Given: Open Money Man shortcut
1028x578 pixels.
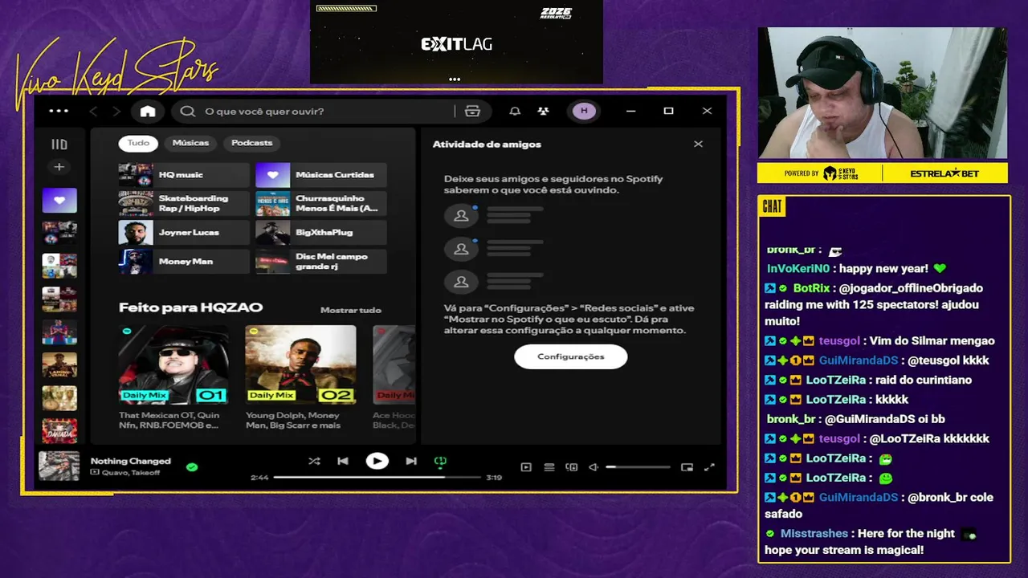Looking at the screenshot, I should click(x=184, y=262).
